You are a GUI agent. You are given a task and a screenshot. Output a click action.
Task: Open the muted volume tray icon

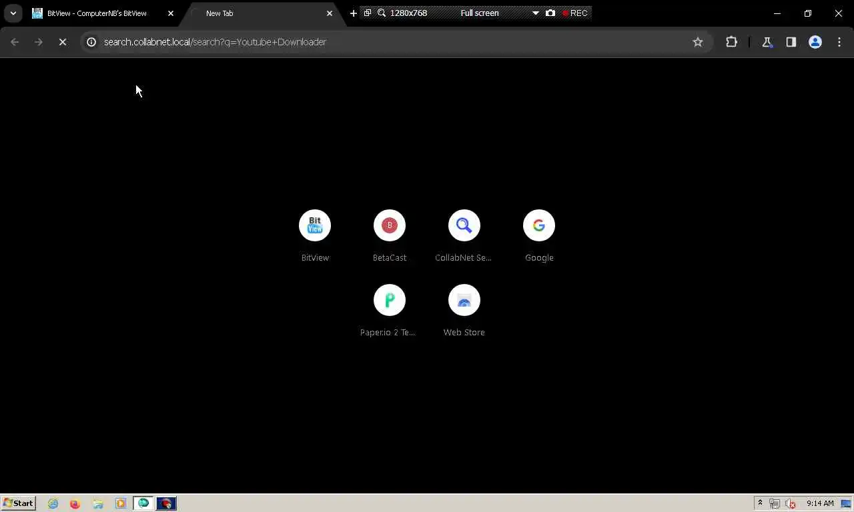791,503
